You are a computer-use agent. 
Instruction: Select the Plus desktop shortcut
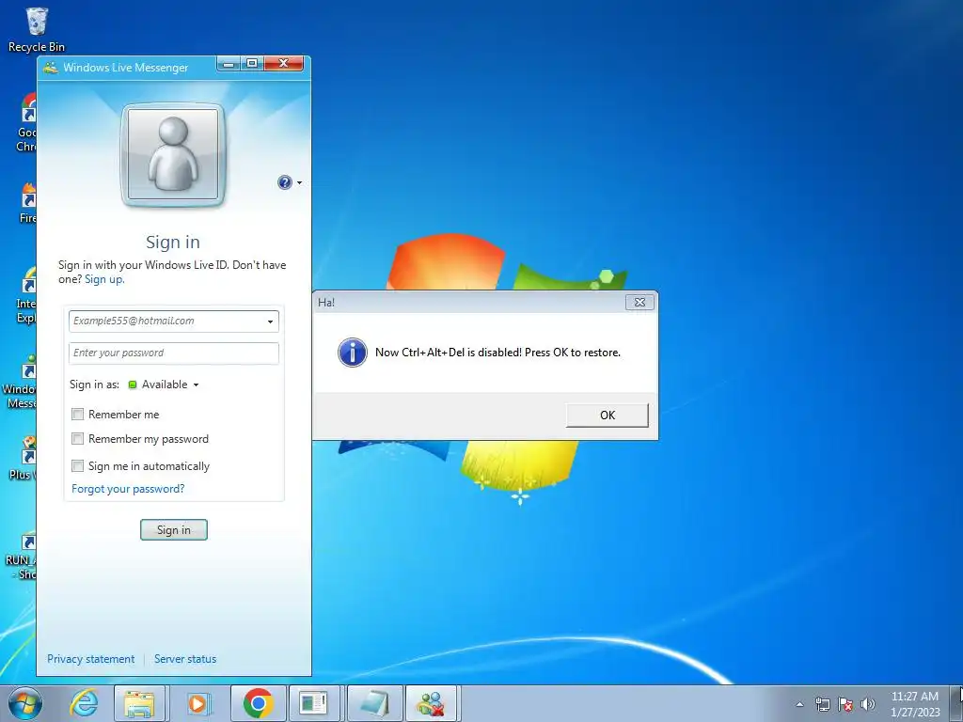(x=24, y=458)
